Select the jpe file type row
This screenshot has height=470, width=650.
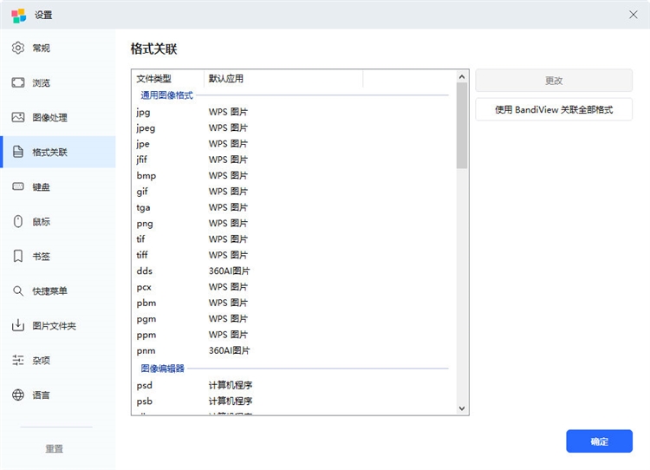pyautogui.click(x=294, y=144)
